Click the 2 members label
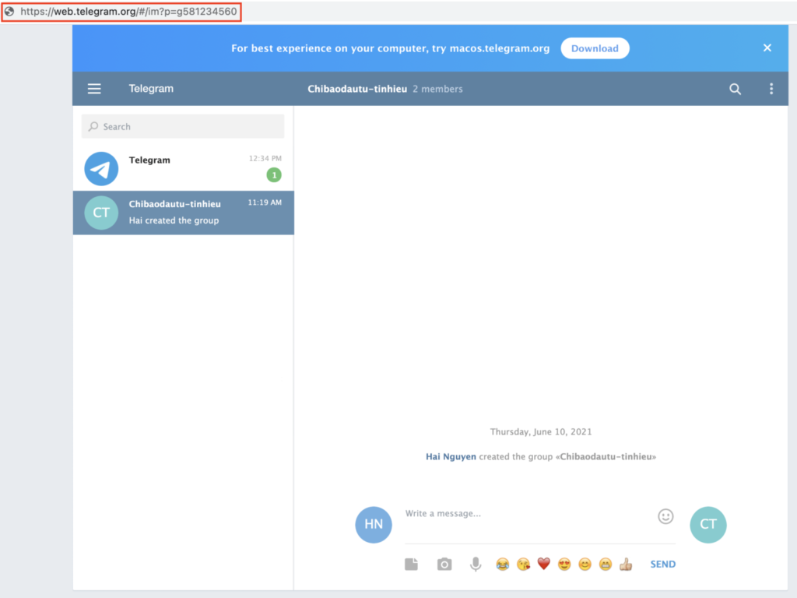The width and height of the screenshot is (797, 598). click(437, 89)
